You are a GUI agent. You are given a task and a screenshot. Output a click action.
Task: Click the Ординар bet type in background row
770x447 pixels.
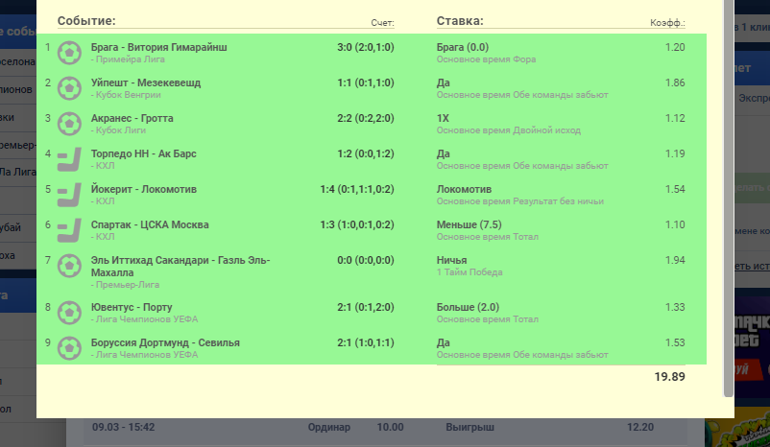point(329,428)
